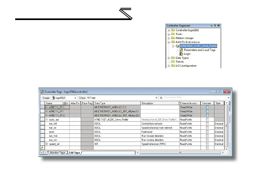Collapse the A7NETH2P_ACDC_Drive_Profile node
277x195 pixels.
tap(173, 46)
